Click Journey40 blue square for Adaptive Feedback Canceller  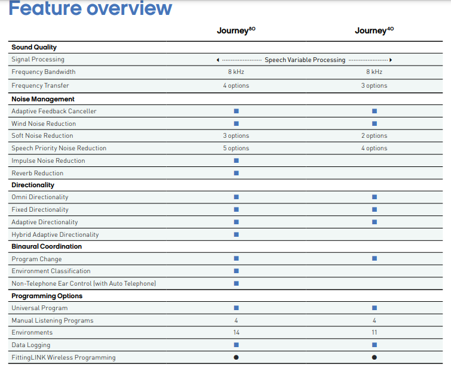point(375,111)
